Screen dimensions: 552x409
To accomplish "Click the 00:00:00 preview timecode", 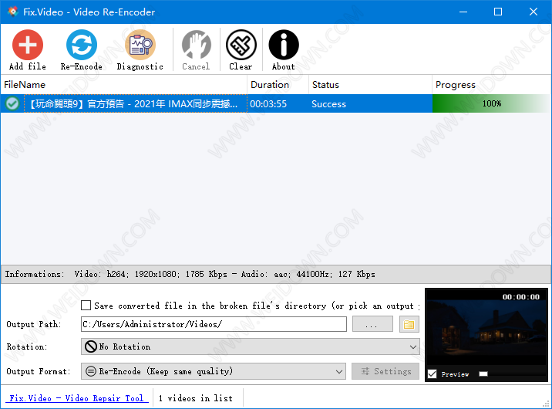I will point(520,296).
